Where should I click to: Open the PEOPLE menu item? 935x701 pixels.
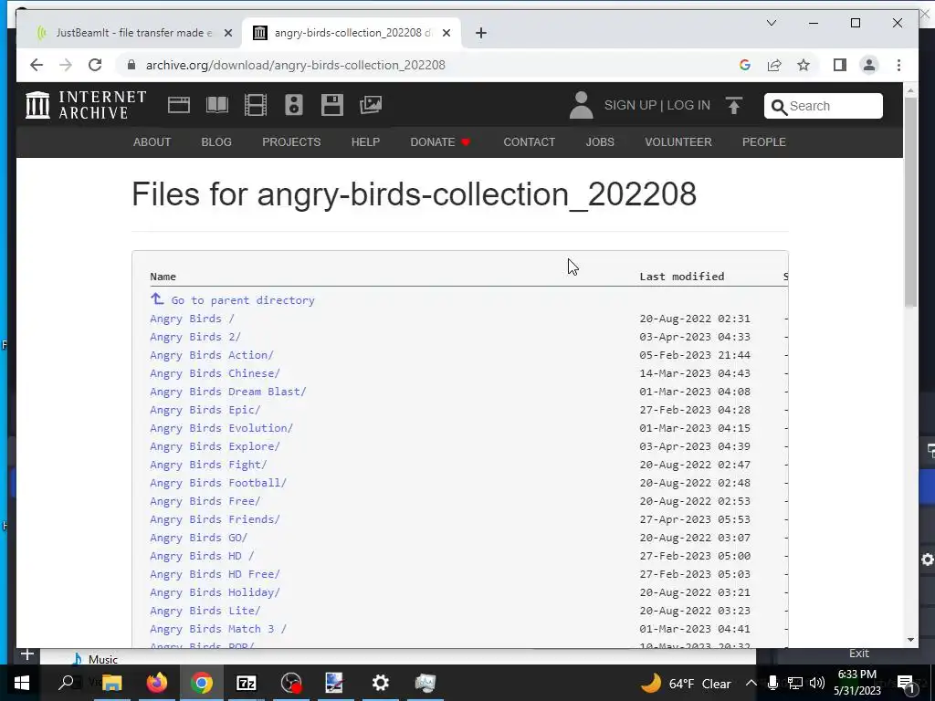764,141
